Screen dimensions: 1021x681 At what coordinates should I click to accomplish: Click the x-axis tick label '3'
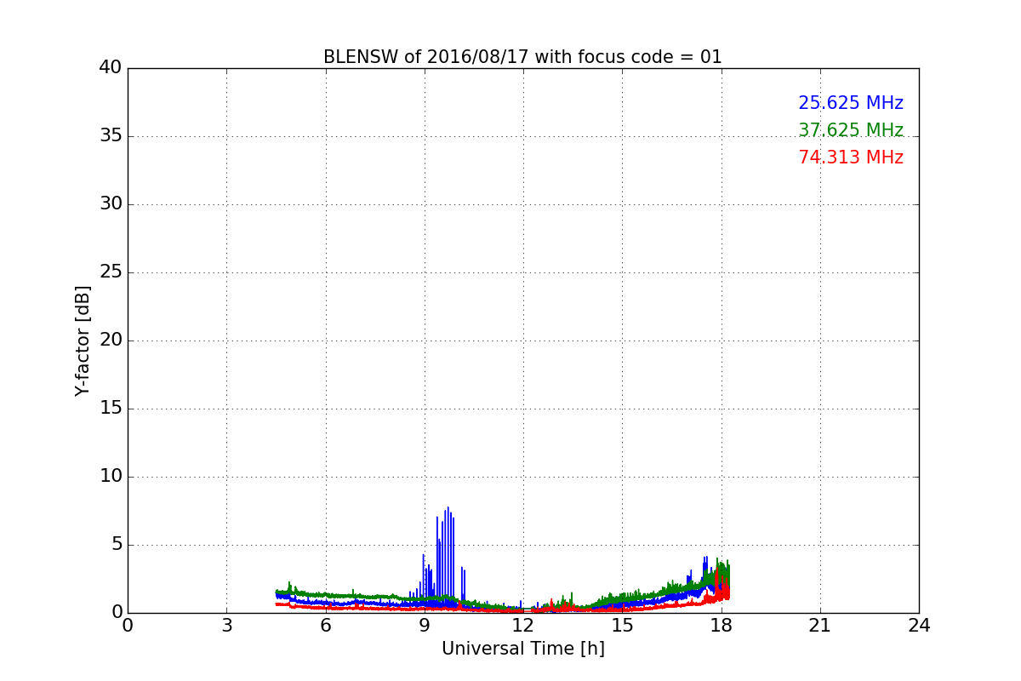click(226, 626)
